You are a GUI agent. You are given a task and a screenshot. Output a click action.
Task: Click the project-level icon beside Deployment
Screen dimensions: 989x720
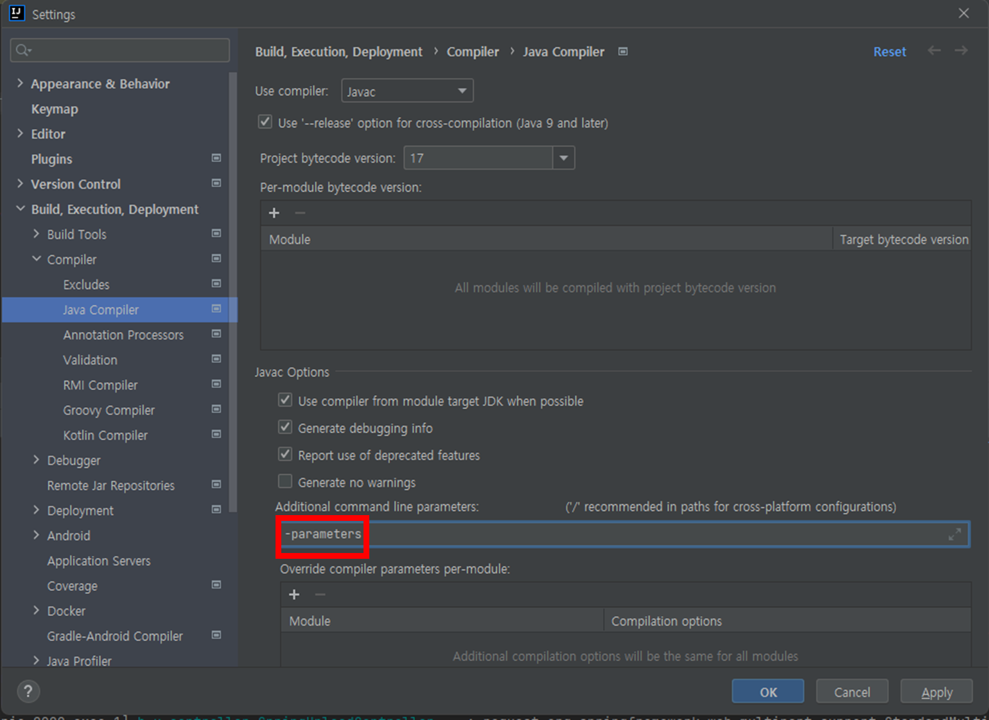pyautogui.click(x=216, y=509)
